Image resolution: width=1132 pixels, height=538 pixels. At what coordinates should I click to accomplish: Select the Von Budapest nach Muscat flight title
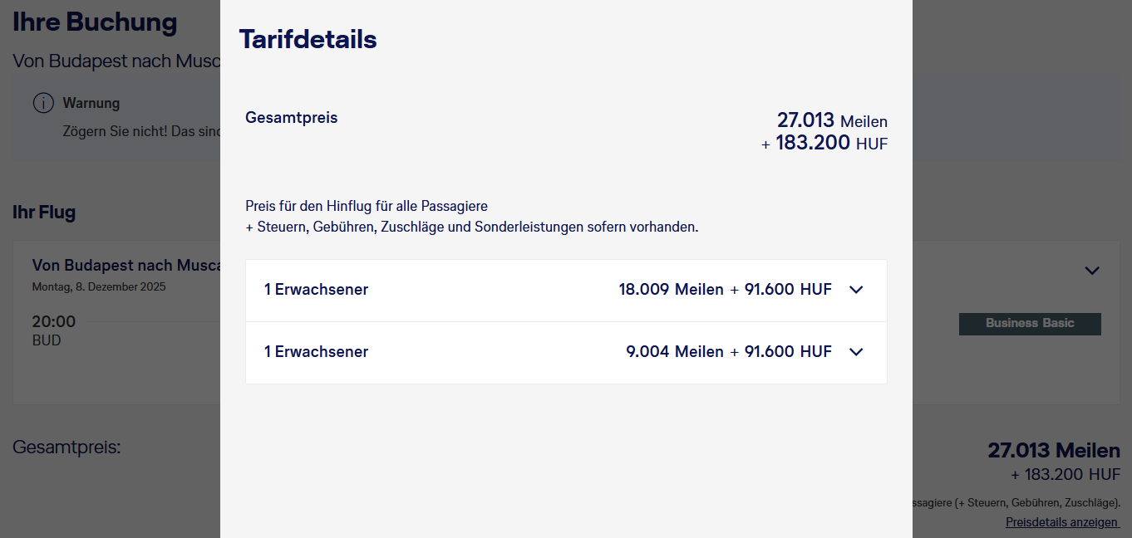coord(125,265)
